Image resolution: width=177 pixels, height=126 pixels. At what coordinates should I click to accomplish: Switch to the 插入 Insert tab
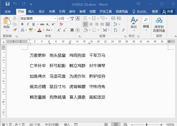point(31,12)
